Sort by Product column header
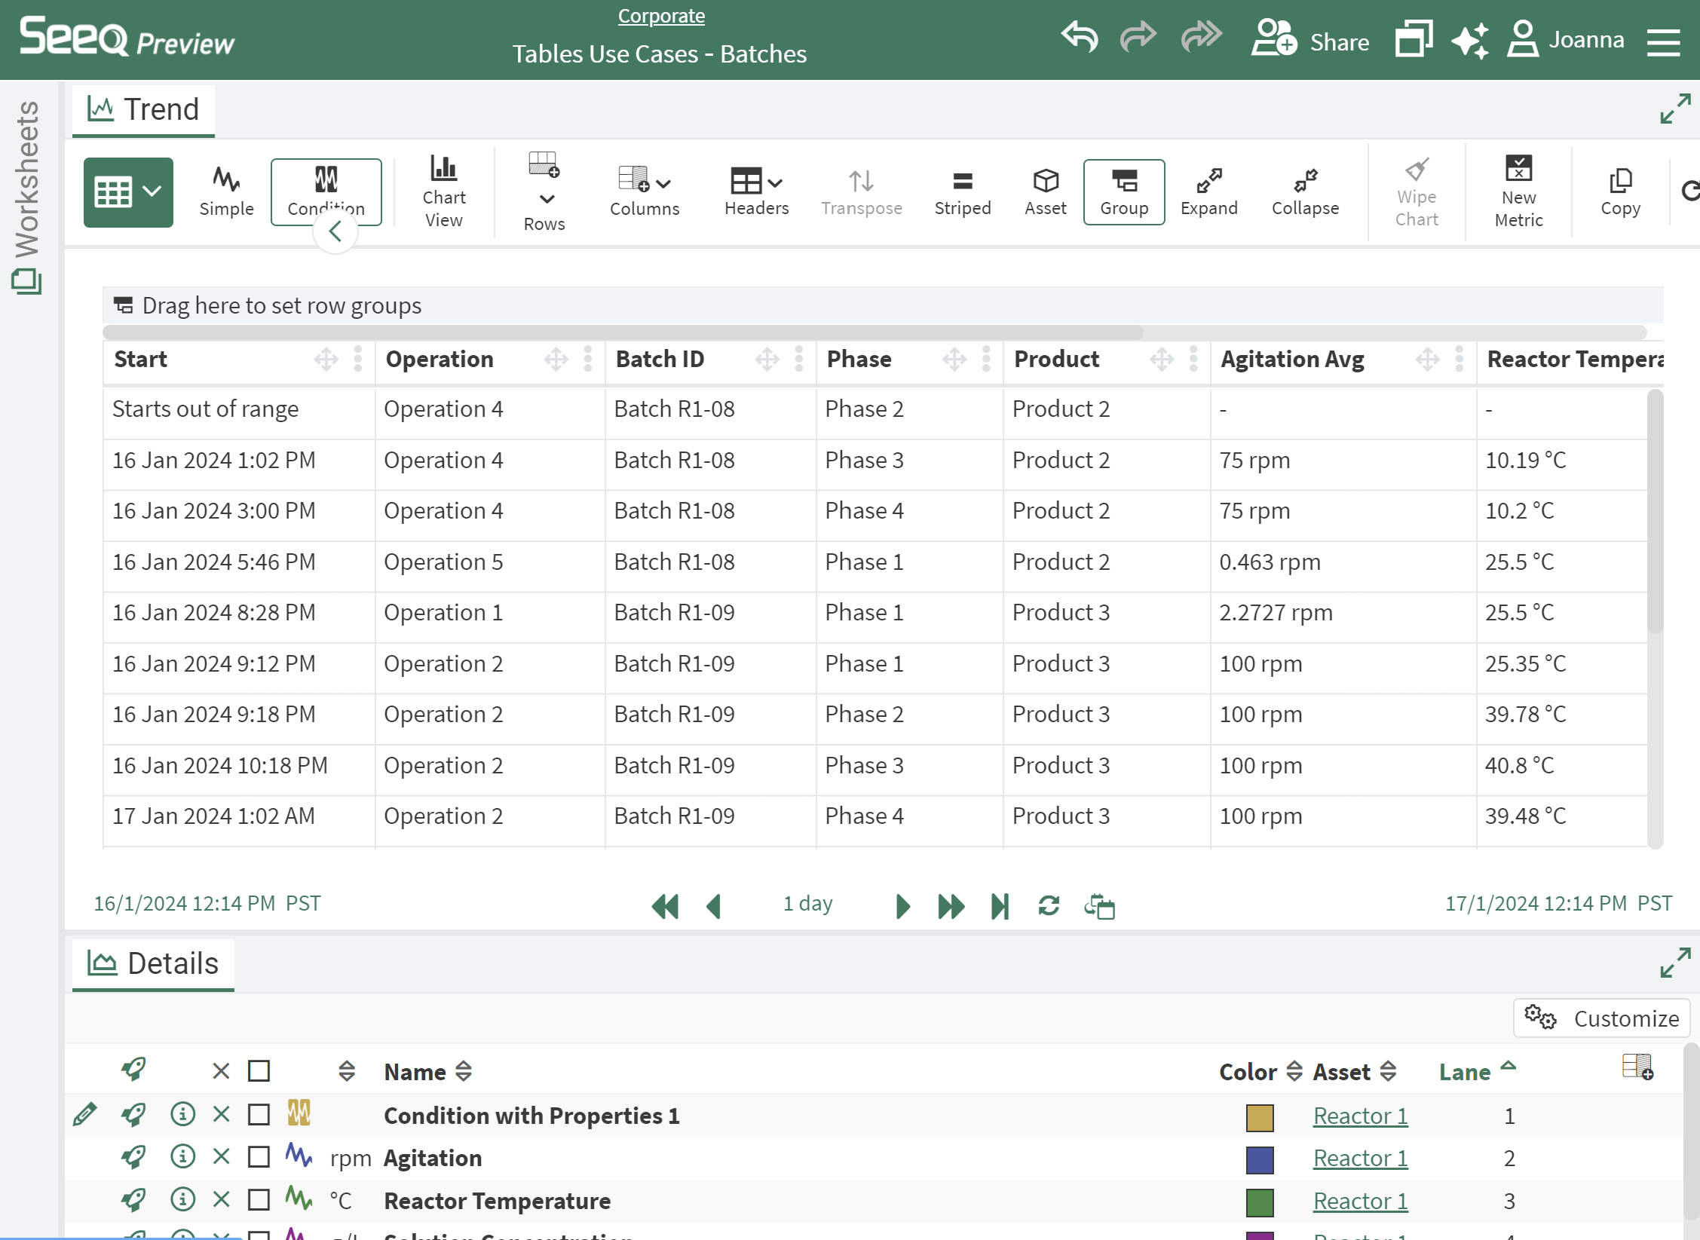The height and width of the screenshot is (1240, 1700). click(1056, 360)
